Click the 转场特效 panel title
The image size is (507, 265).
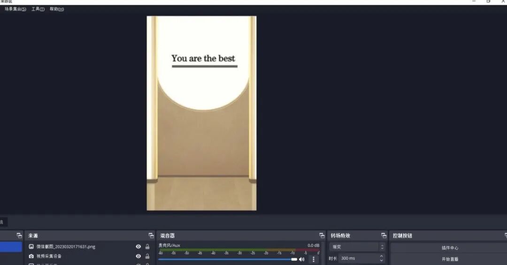(340, 235)
